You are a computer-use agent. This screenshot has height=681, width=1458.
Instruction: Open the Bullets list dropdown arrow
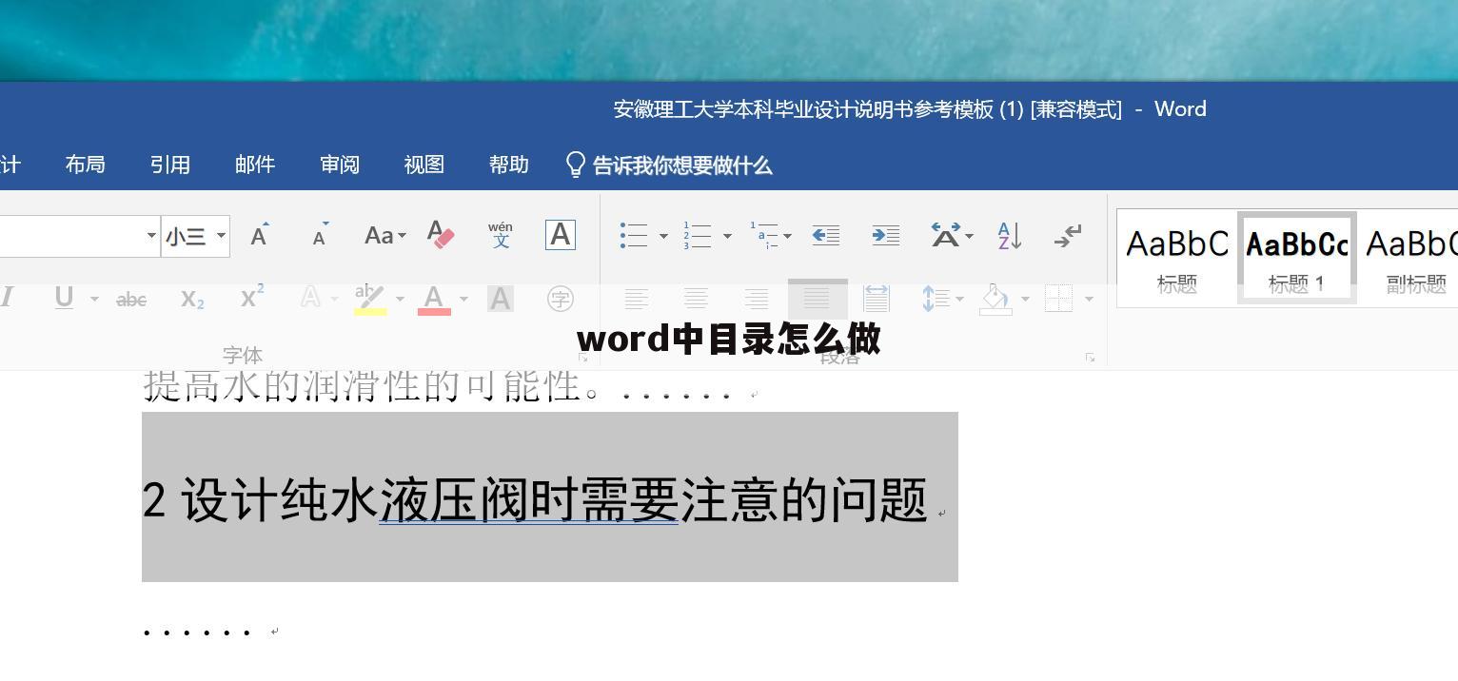663,235
